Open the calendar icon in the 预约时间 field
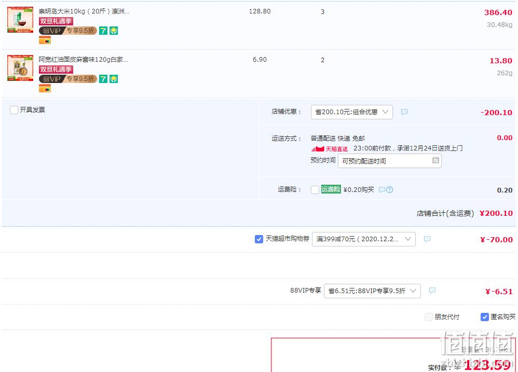518x372 pixels. pos(435,160)
